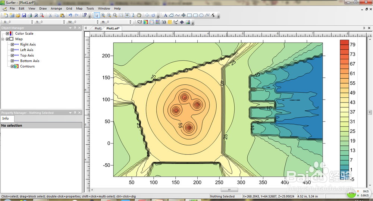Select the Rectangle drawing tool
373x201 pixels.
pos(189,15)
